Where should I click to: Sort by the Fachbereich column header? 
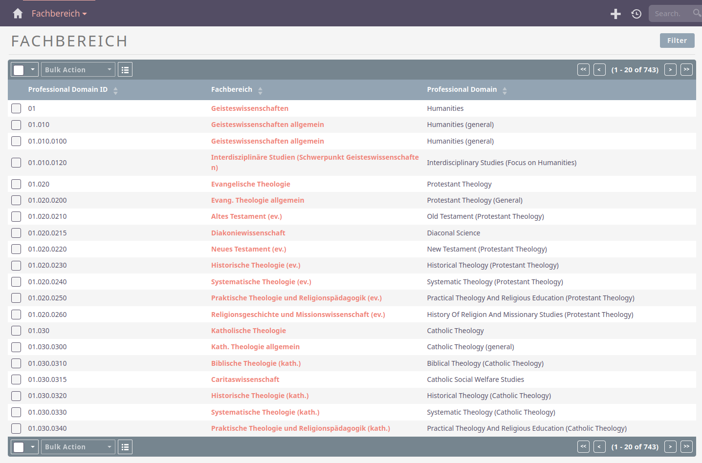pyautogui.click(x=232, y=89)
